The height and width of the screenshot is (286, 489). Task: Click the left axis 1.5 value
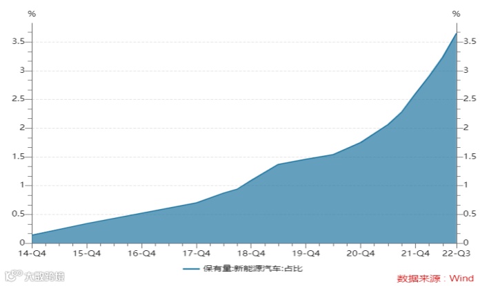coord(19,156)
